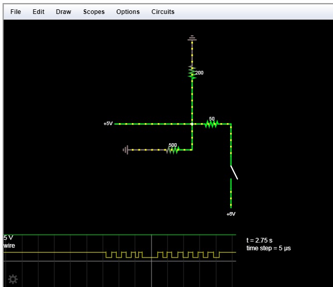
Task: Click the 't = 2.75 s' time readout
Action: [x=259, y=240]
